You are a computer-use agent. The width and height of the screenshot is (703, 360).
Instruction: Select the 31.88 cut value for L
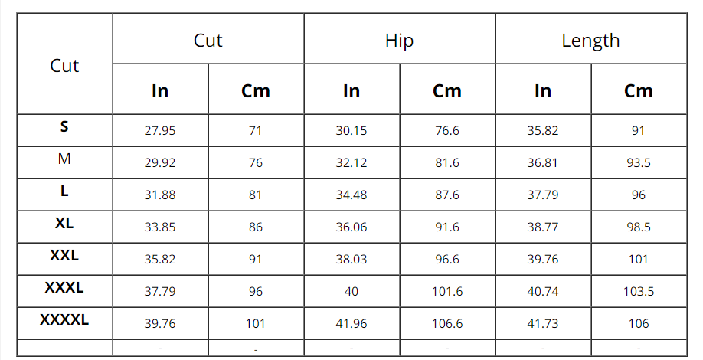tap(160, 195)
